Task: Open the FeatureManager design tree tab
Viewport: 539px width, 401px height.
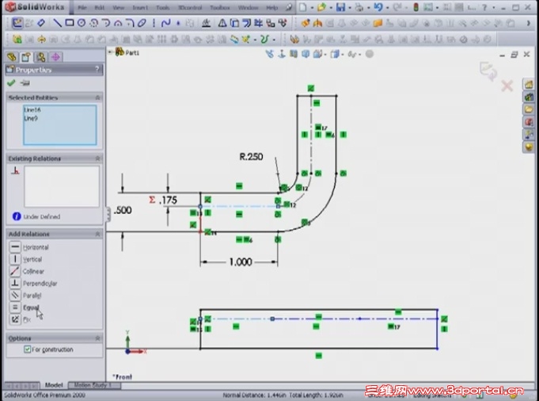Action: 12,57
